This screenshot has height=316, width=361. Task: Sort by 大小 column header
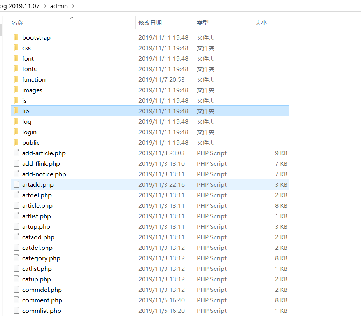pos(261,23)
